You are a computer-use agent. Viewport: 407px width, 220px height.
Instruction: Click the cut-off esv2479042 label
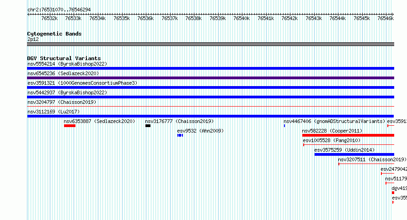point(394,169)
